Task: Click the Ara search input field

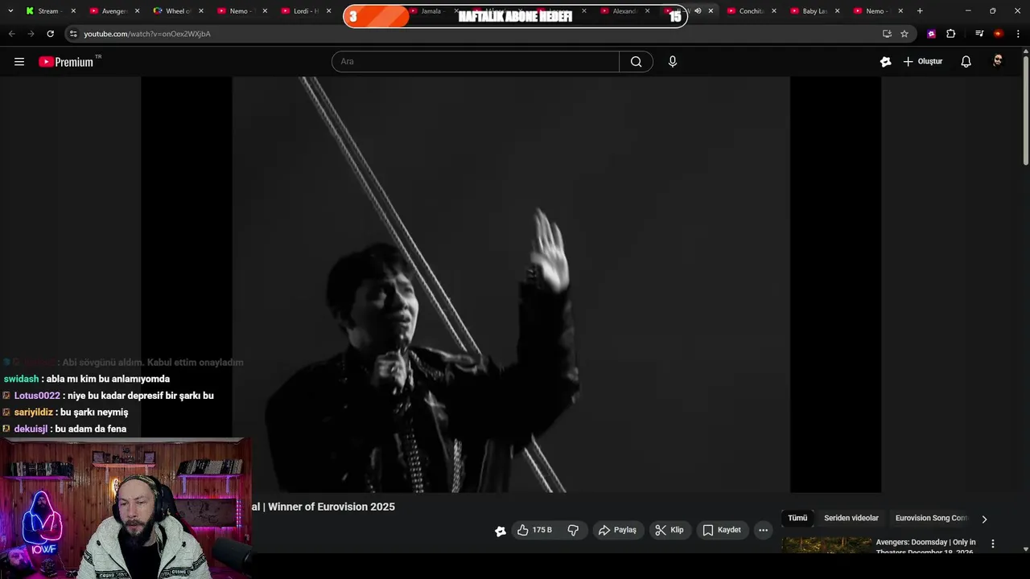Action: (476, 62)
